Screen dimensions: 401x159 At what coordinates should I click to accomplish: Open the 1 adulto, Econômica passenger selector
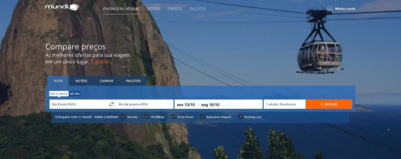(x=284, y=104)
